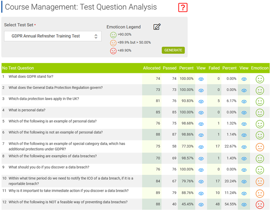Click the orange neutral face for question 7
The image size is (271, 210).
pos(260,147)
